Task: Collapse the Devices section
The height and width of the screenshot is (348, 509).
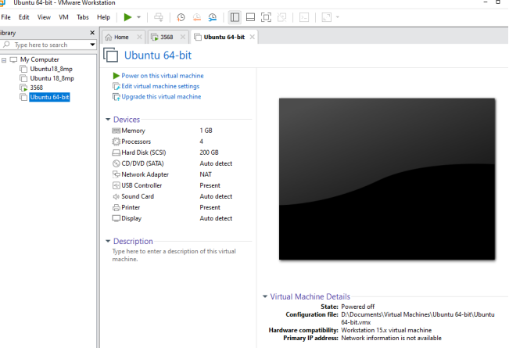Action: [108, 120]
